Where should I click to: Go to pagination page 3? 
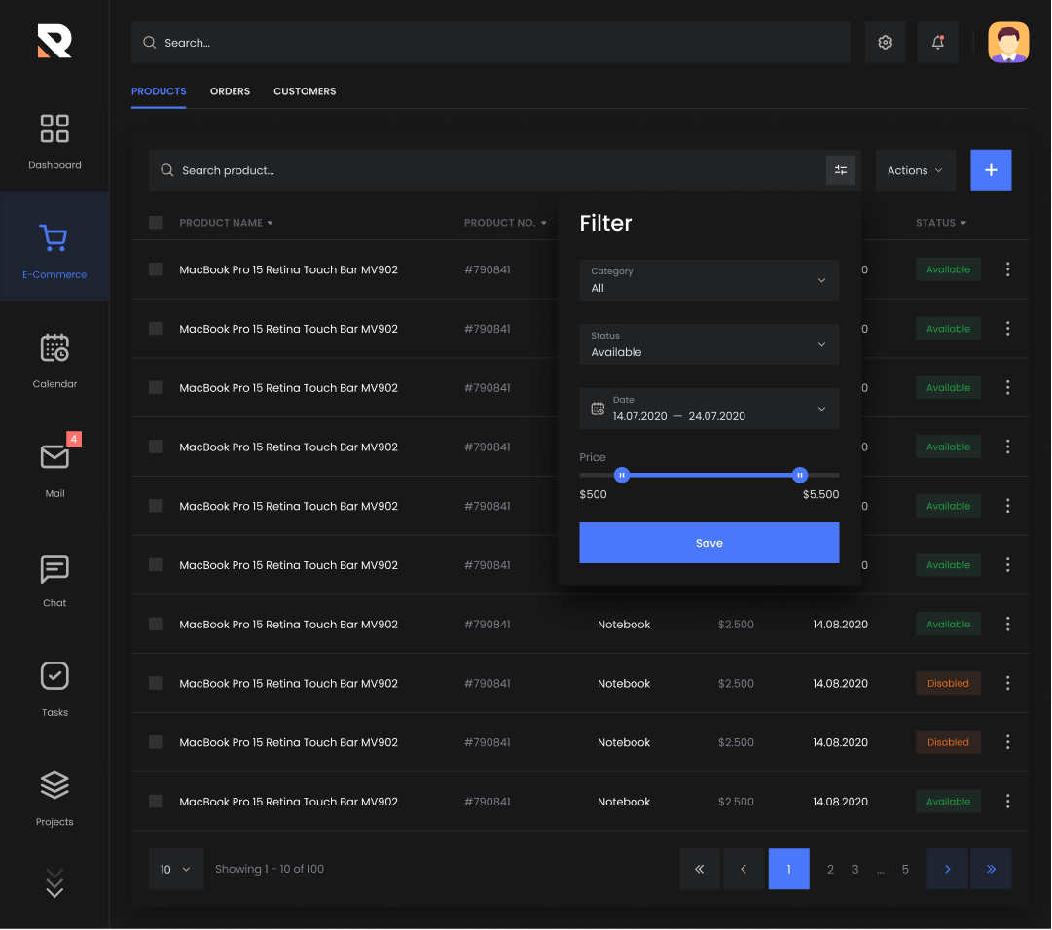tap(855, 869)
